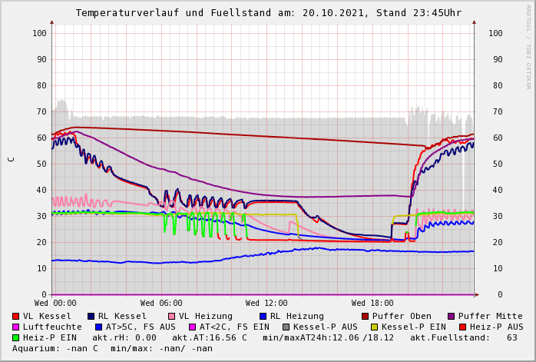The width and height of the screenshot is (536, 362).
Task: Click the 'AT>5C, FS AUS' legend swatch
Action: [x=99, y=327]
